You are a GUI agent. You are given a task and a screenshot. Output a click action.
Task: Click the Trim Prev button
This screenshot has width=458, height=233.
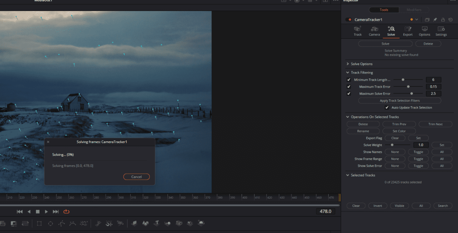tap(399, 124)
